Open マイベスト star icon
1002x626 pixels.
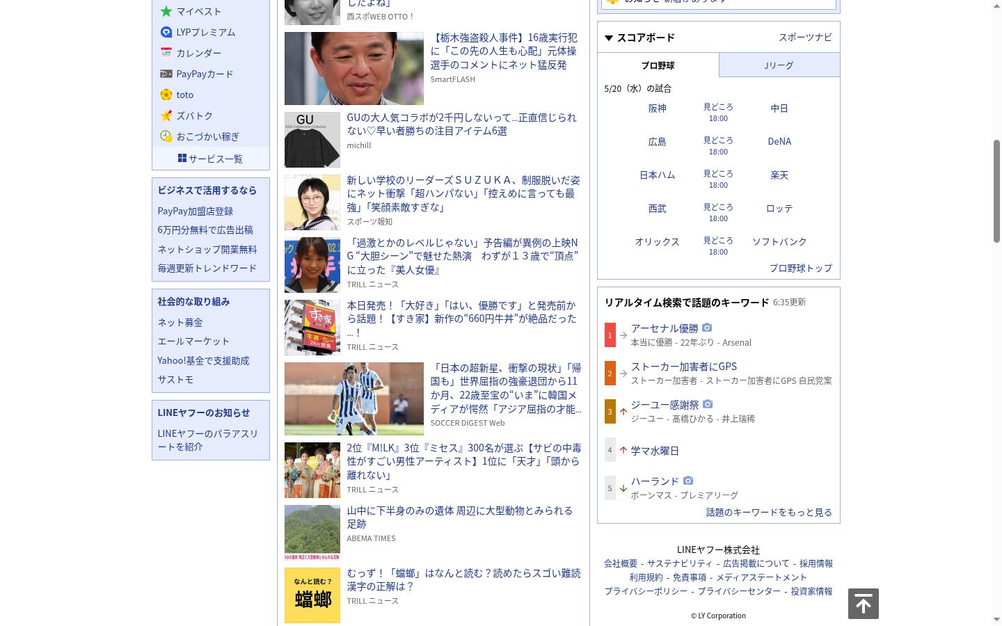pos(166,11)
